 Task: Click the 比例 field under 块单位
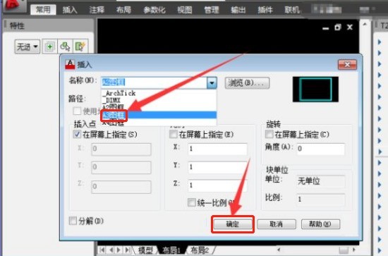click(320, 200)
